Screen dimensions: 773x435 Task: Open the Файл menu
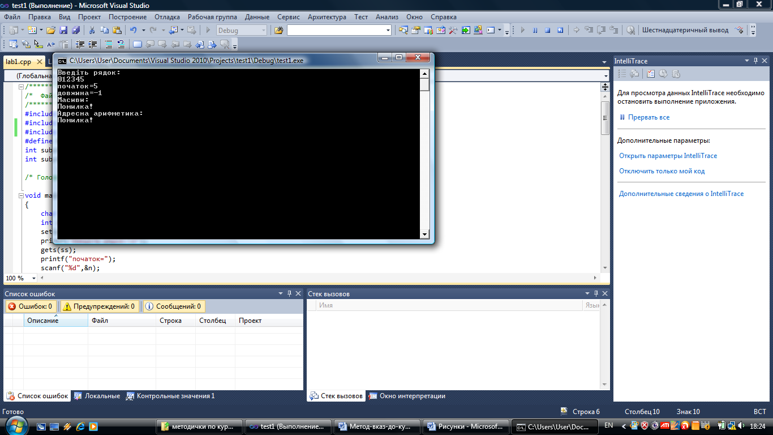[12, 17]
